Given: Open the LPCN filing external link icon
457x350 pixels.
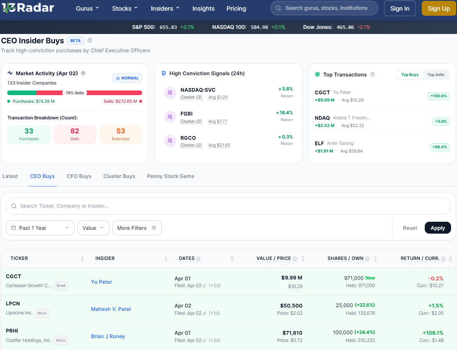Looking at the screenshot, I should point(204,313).
